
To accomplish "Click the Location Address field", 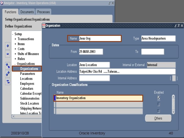I will pyautogui.click(x=127, y=72).
